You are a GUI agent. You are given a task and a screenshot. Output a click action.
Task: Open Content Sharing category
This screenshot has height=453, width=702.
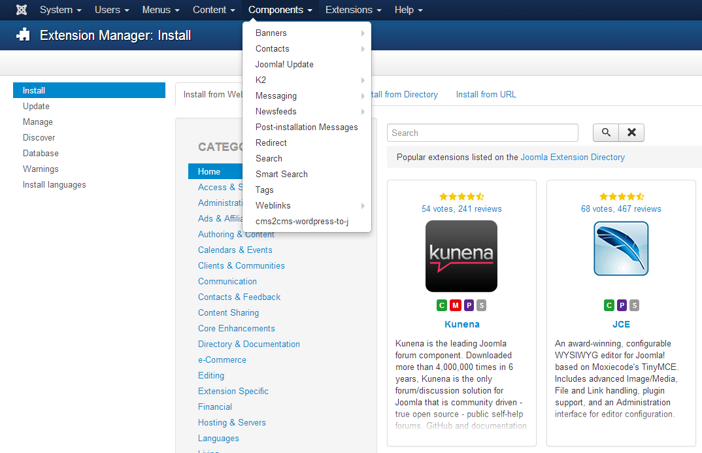tap(228, 312)
